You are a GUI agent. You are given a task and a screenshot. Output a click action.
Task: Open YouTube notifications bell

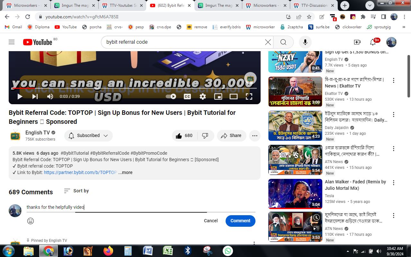click(x=373, y=42)
